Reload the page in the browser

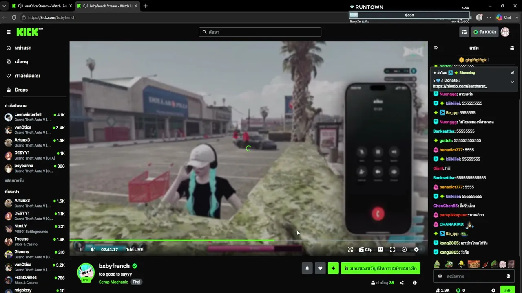tap(14, 17)
